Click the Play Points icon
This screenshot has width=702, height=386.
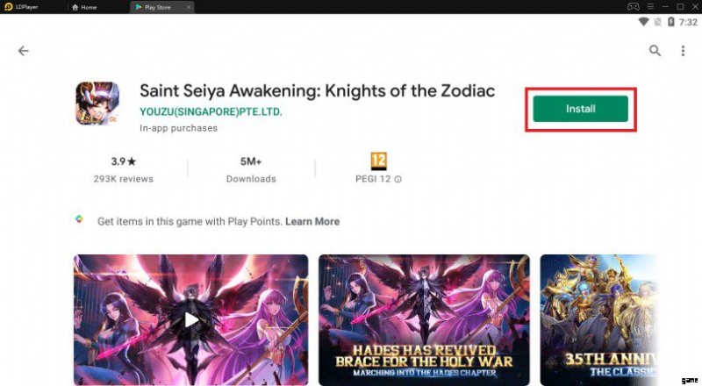click(79, 221)
